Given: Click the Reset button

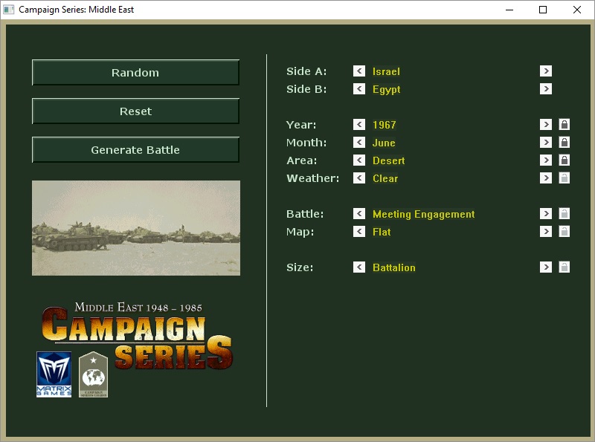Looking at the screenshot, I should [x=135, y=111].
